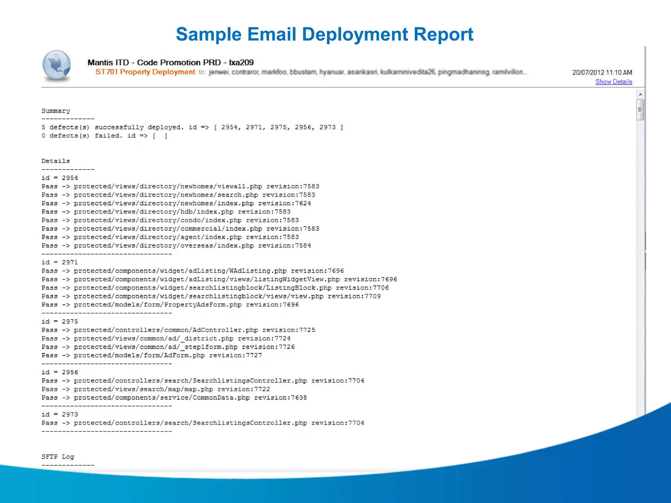Click the commercial/index.php revision:7583 line

(x=180, y=229)
